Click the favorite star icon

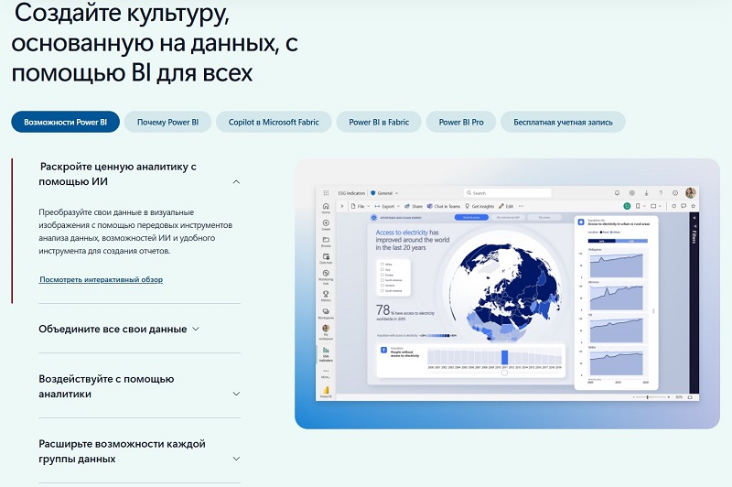coord(694,206)
